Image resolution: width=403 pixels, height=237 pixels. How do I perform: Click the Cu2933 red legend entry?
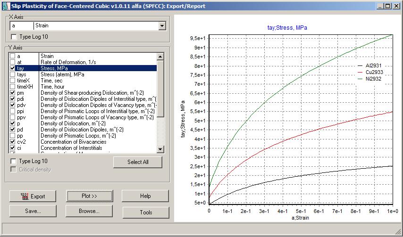373,72
